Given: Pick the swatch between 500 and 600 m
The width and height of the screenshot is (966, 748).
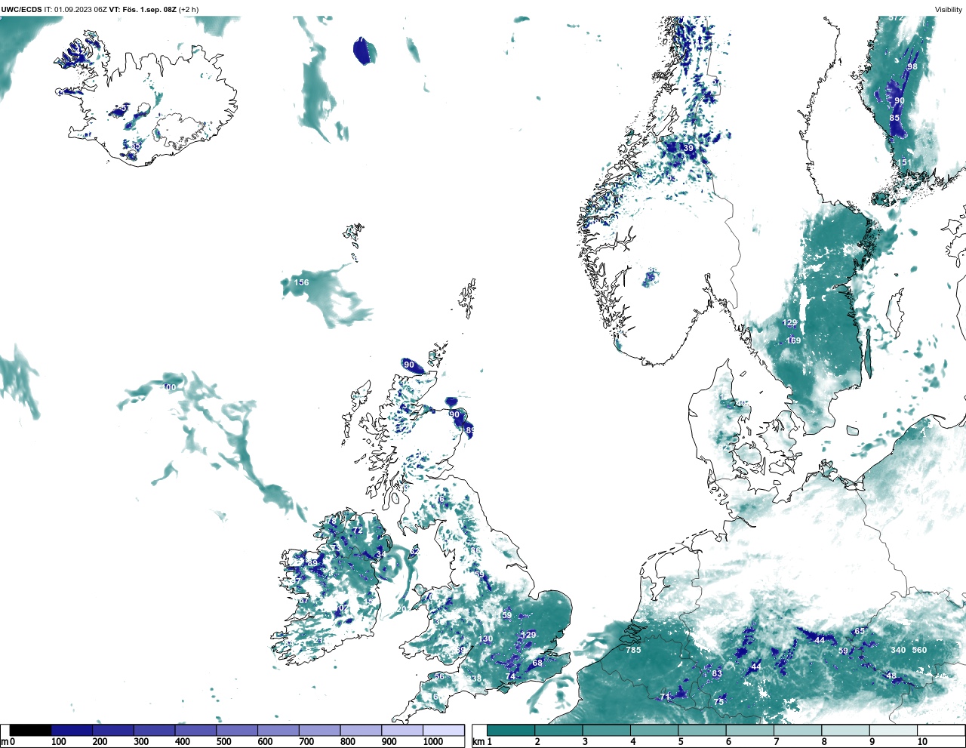Looking at the screenshot, I should 237,730.
